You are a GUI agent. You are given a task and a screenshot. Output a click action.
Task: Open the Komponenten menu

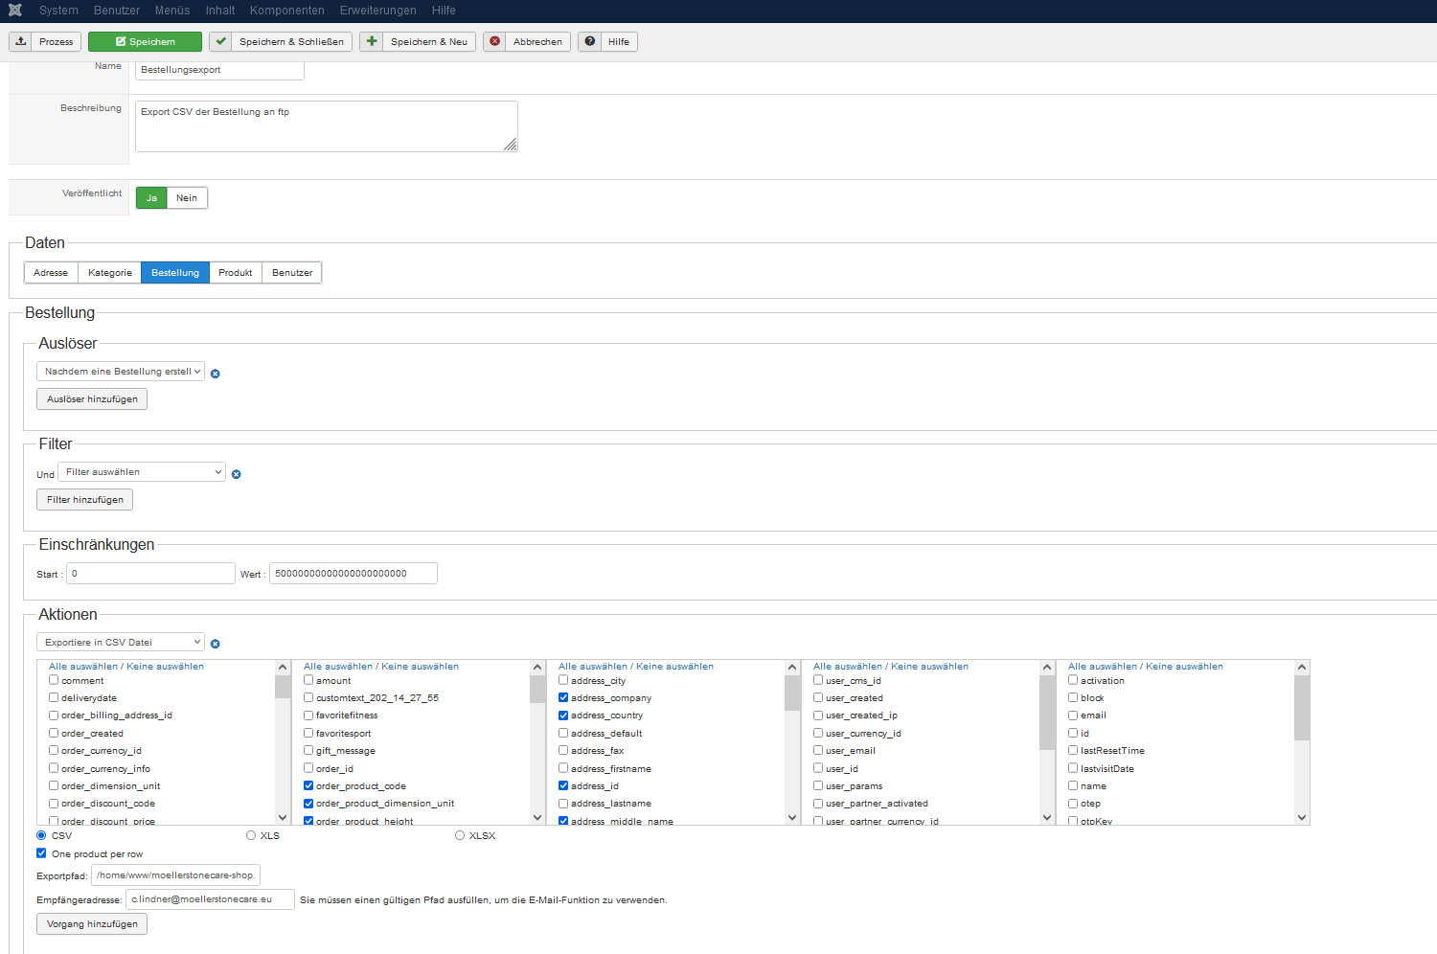[x=286, y=11]
